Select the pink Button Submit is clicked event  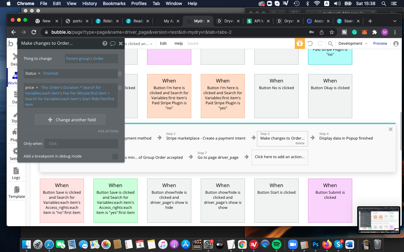pos(330,201)
